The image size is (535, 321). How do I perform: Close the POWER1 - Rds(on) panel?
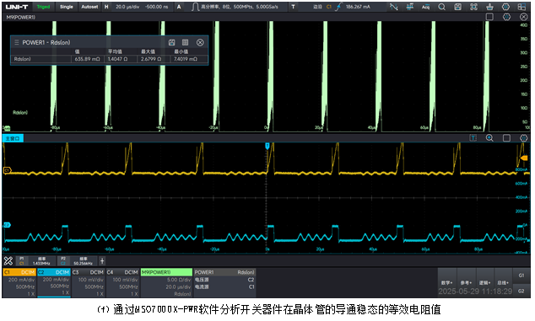pos(200,42)
